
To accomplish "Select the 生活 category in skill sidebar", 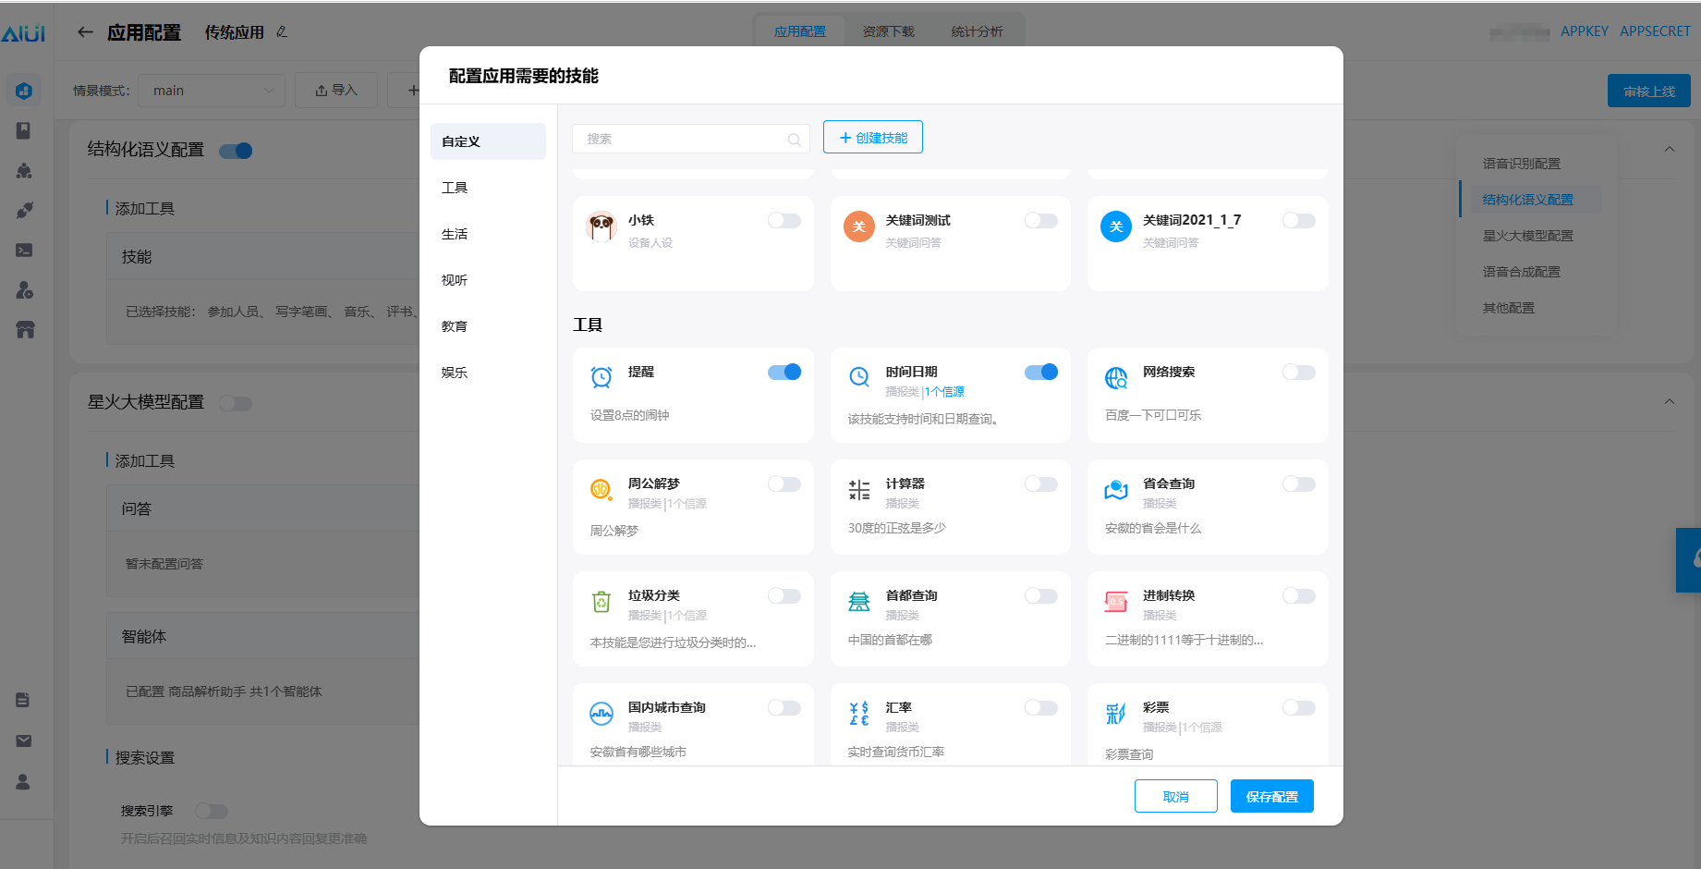I will click(x=455, y=234).
